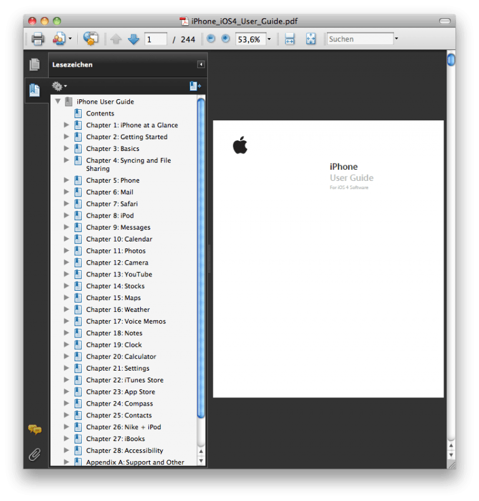Image resolution: width=479 pixels, height=501 pixels.
Task: Open the collaboration icon dropdown arrow
Action: point(70,39)
